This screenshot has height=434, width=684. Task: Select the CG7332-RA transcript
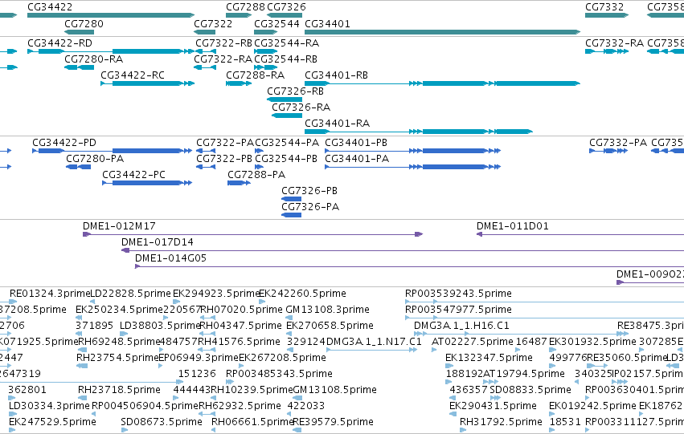pos(607,51)
